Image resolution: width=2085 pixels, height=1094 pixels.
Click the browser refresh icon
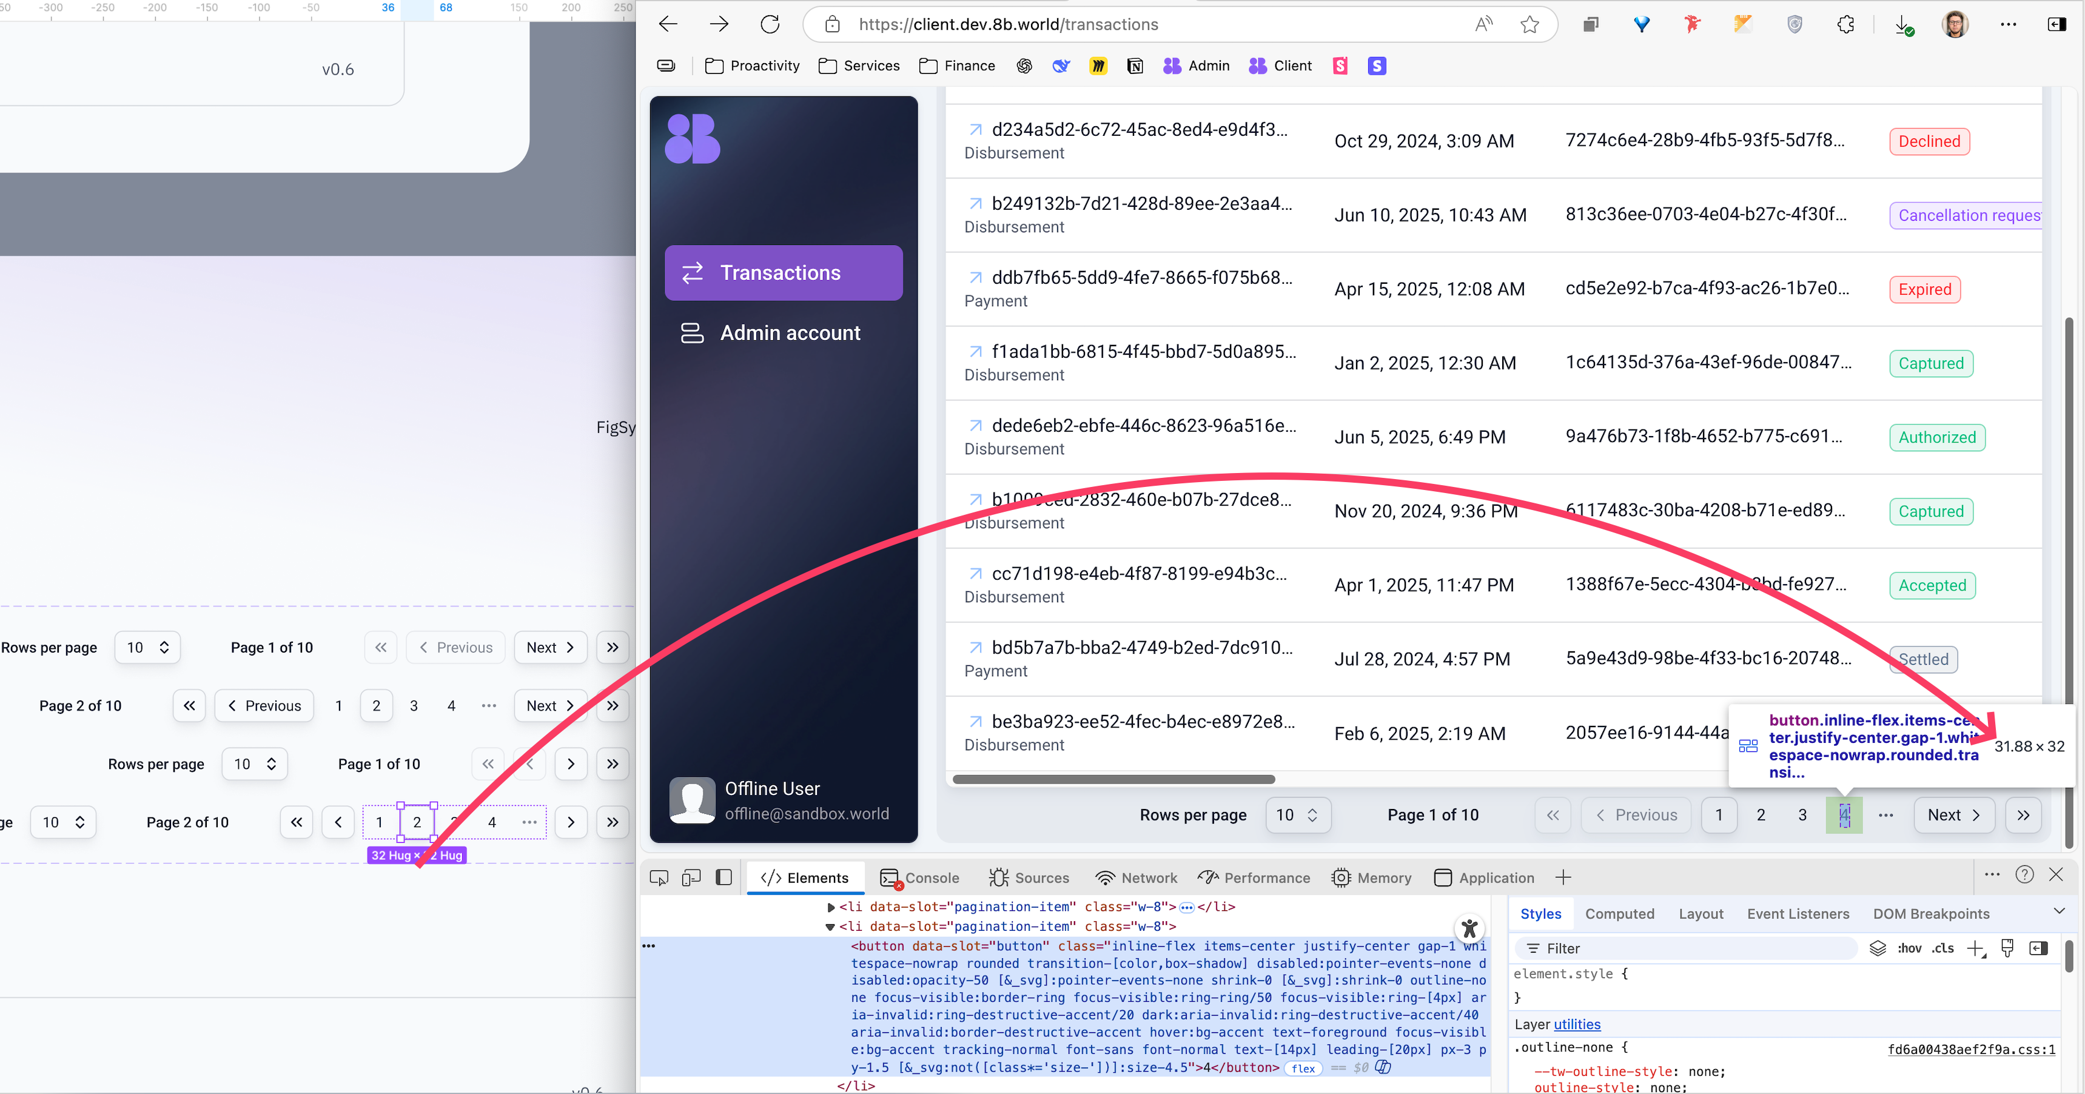pos(770,24)
